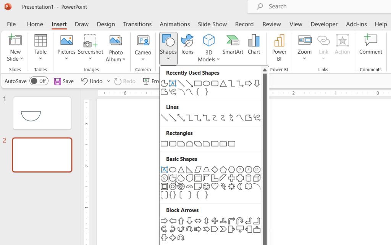This screenshot has height=245, width=391.
Task: Select the Heart shape under Basic Shapes
Action: [x=215, y=186]
